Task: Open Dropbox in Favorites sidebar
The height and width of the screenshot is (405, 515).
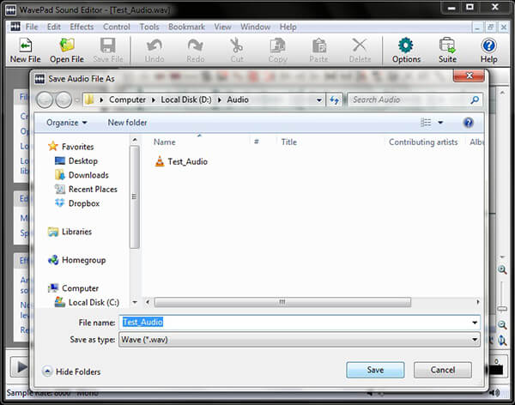Action: [83, 203]
